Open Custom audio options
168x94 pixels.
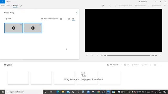140,6
